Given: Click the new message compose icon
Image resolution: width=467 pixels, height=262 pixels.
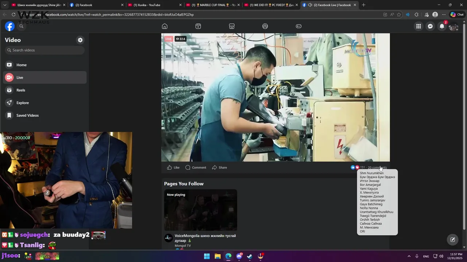Looking at the screenshot, I should coord(452,239).
